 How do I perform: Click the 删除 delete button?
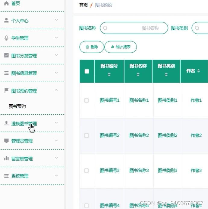92,47
